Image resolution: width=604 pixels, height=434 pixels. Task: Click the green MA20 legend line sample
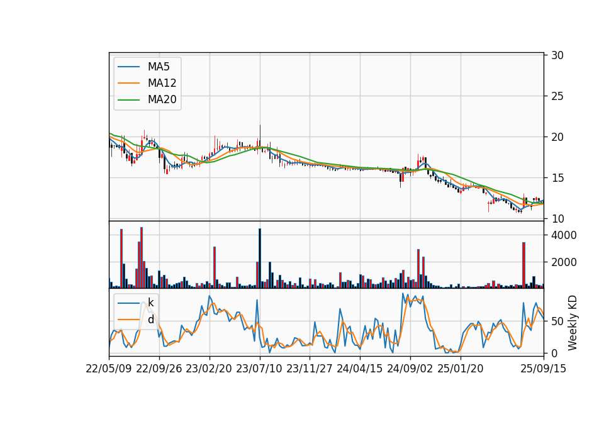128,100
